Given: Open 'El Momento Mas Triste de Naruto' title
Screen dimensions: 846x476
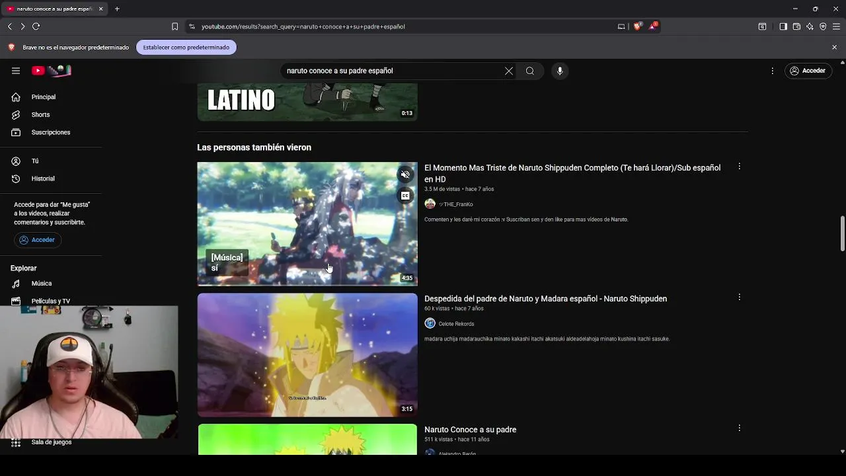Looking at the screenshot, I should pyautogui.click(x=572, y=173).
